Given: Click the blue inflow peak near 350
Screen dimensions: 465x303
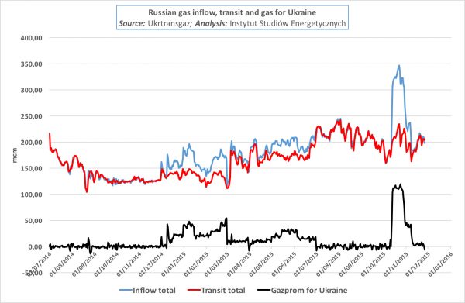Looking at the screenshot, I should point(399,66).
